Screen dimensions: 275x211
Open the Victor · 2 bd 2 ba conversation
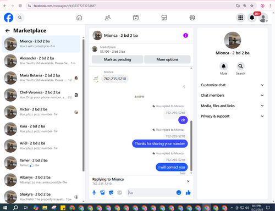pyautogui.click(x=41, y=112)
